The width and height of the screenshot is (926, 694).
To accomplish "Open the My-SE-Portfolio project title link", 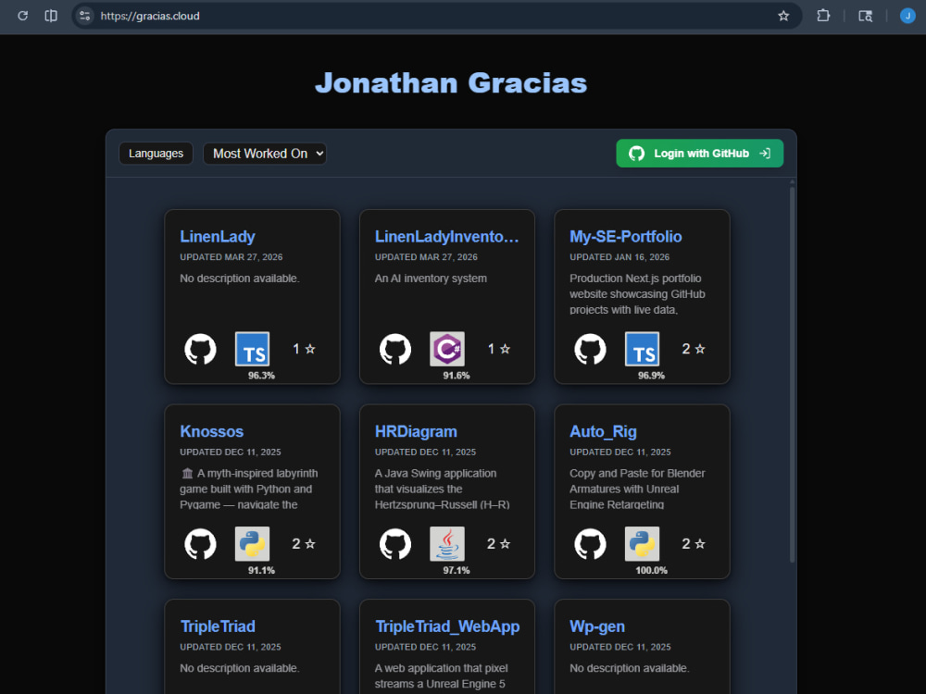I will click(x=625, y=237).
